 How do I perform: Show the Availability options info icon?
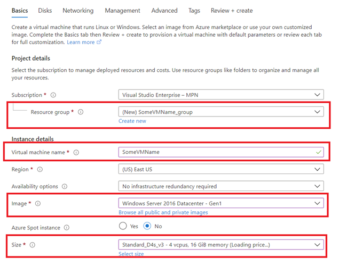coord(65,186)
